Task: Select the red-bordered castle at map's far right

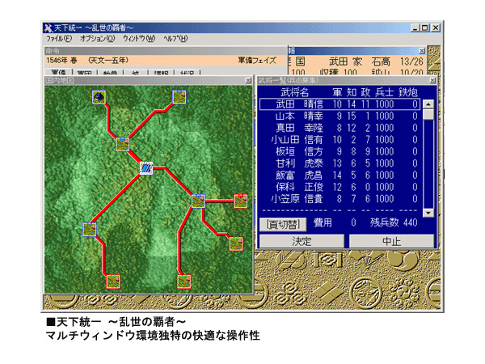Action: point(241,201)
